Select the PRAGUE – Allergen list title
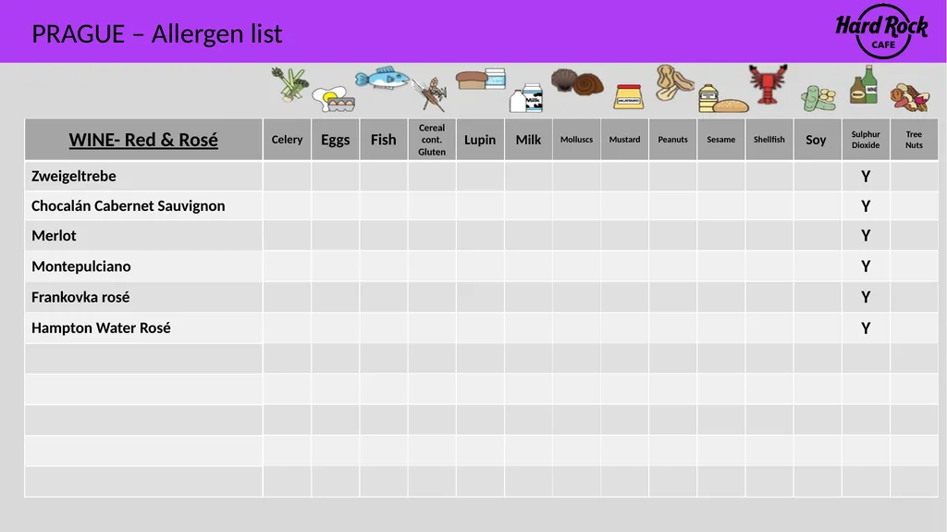Image resolution: width=947 pixels, height=532 pixels. tap(157, 34)
